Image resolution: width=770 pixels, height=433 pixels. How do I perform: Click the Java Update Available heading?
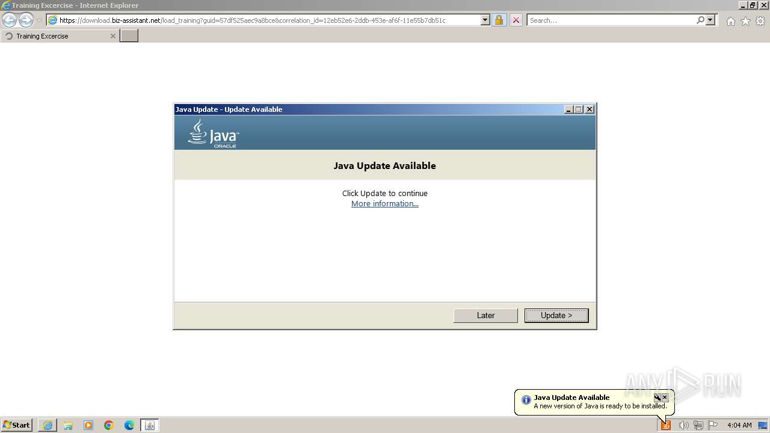(x=385, y=166)
